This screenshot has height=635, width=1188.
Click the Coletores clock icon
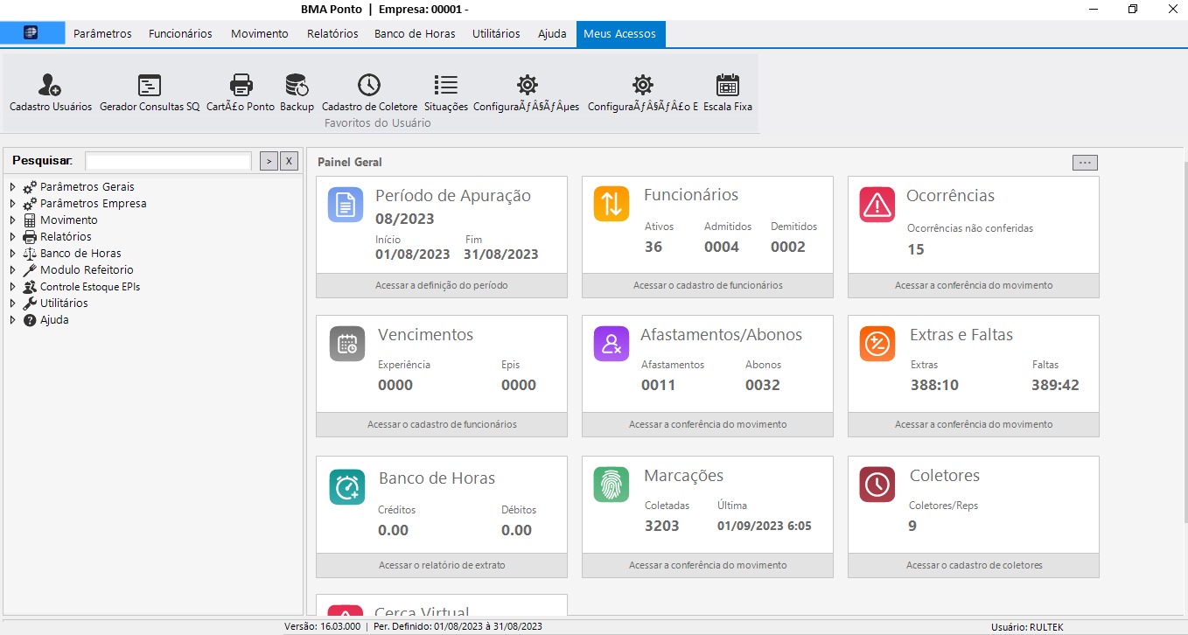(877, 484)
